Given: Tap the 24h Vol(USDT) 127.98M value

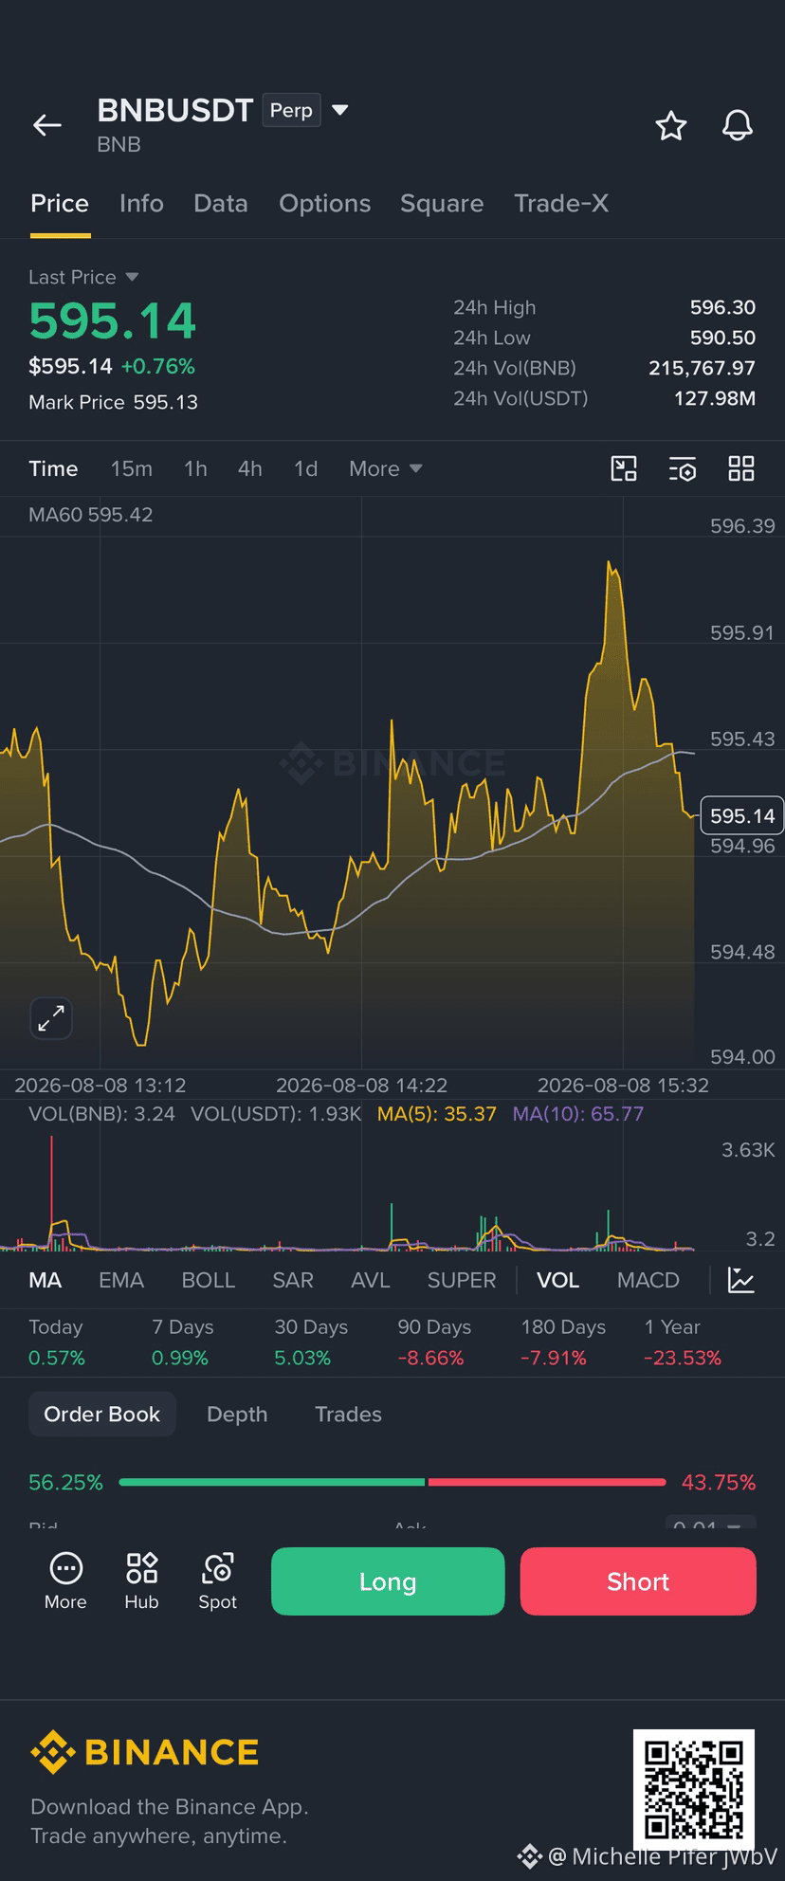Looking at the screenshot, I should (x=715, y=398).
